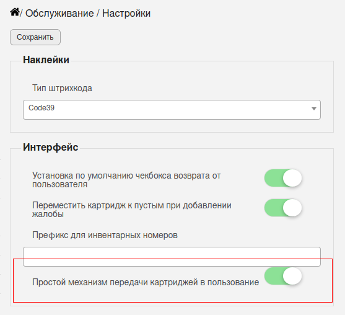Click the Сохранить button
Viewport: 345px width, 315px height.
click(x=35, y=37)
